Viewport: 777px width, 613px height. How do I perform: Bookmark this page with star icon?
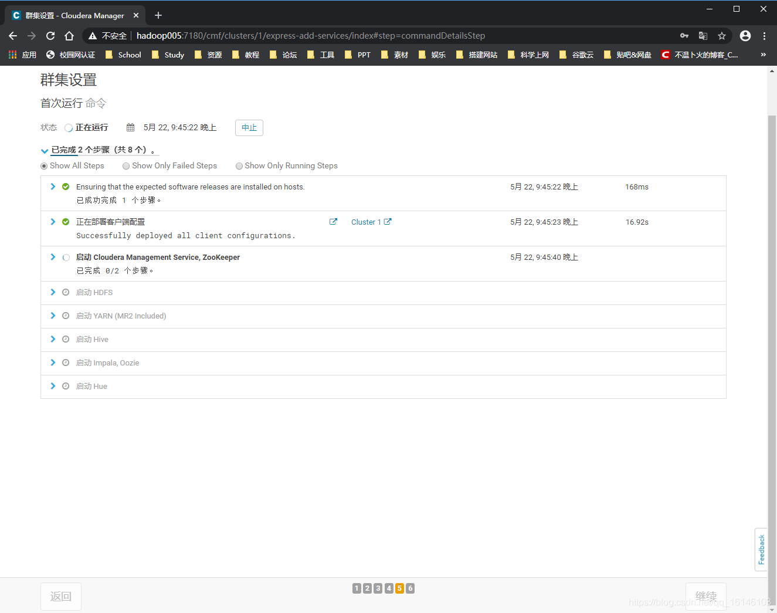[x=722, y=36]
